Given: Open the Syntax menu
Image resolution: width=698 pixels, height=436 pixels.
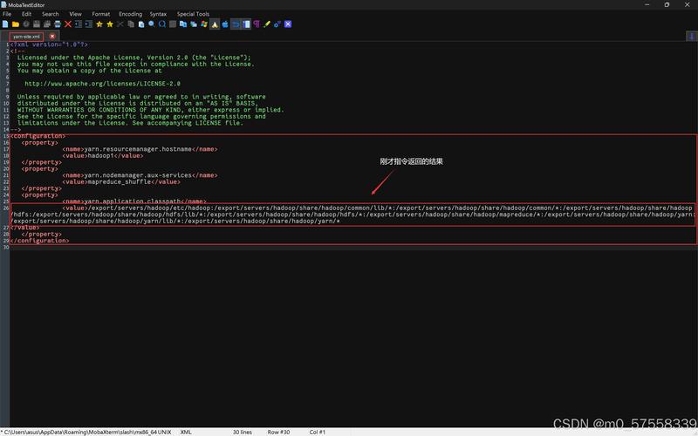Looking at the screenshot, I should point(158,14).
